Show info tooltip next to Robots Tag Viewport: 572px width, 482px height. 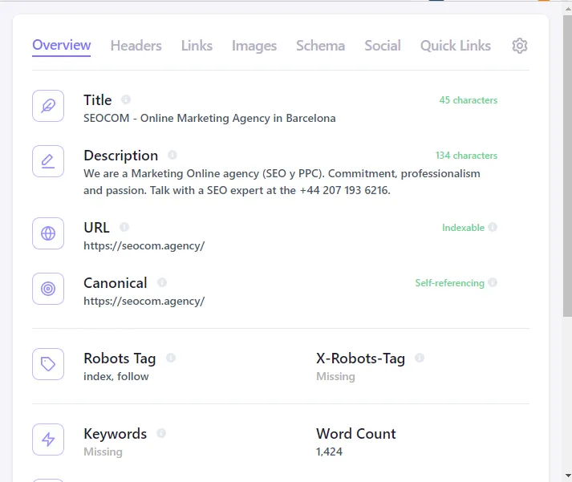coord(171,358)
